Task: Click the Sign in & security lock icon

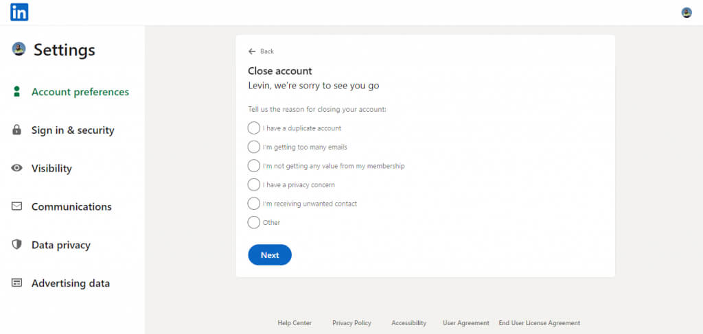Action: (17, 130)
